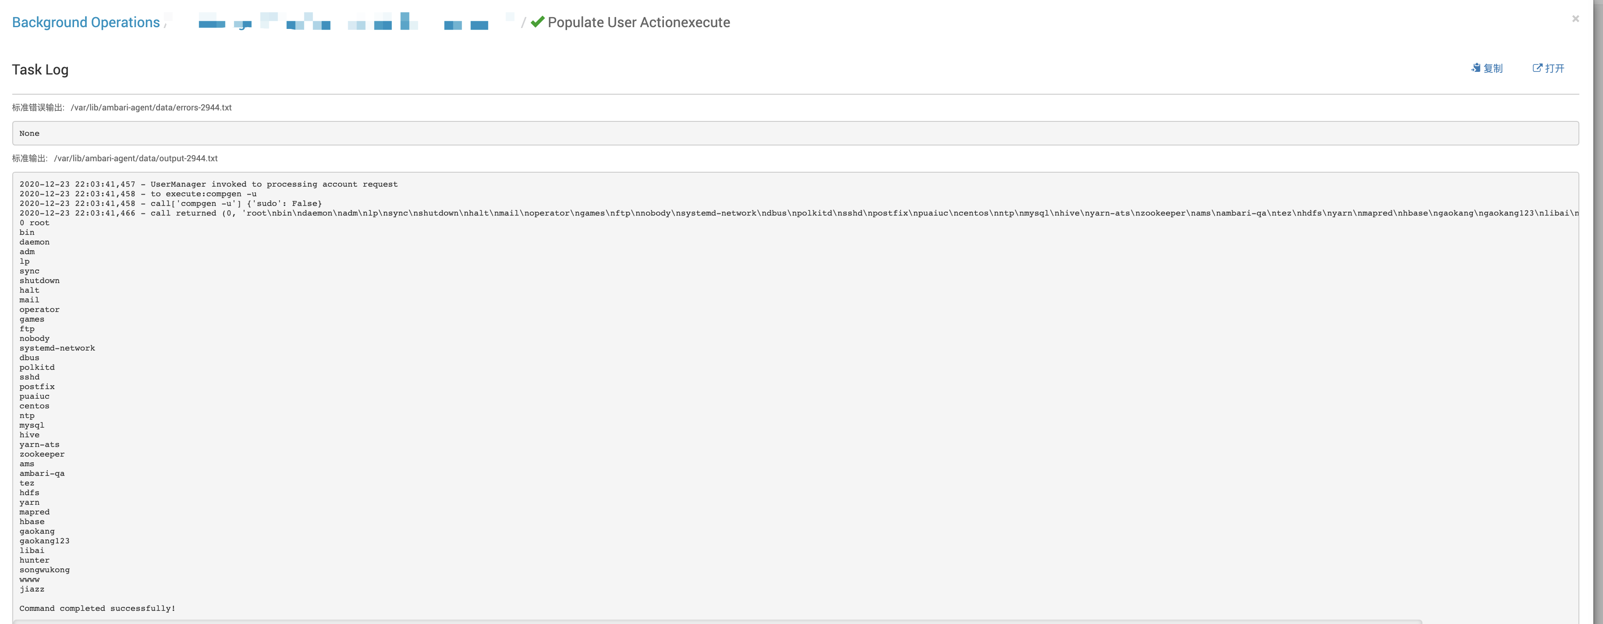Click the copy clipboard icon beside 复制
This screenshot has width=1603, height=624.
click(1475, 68)
